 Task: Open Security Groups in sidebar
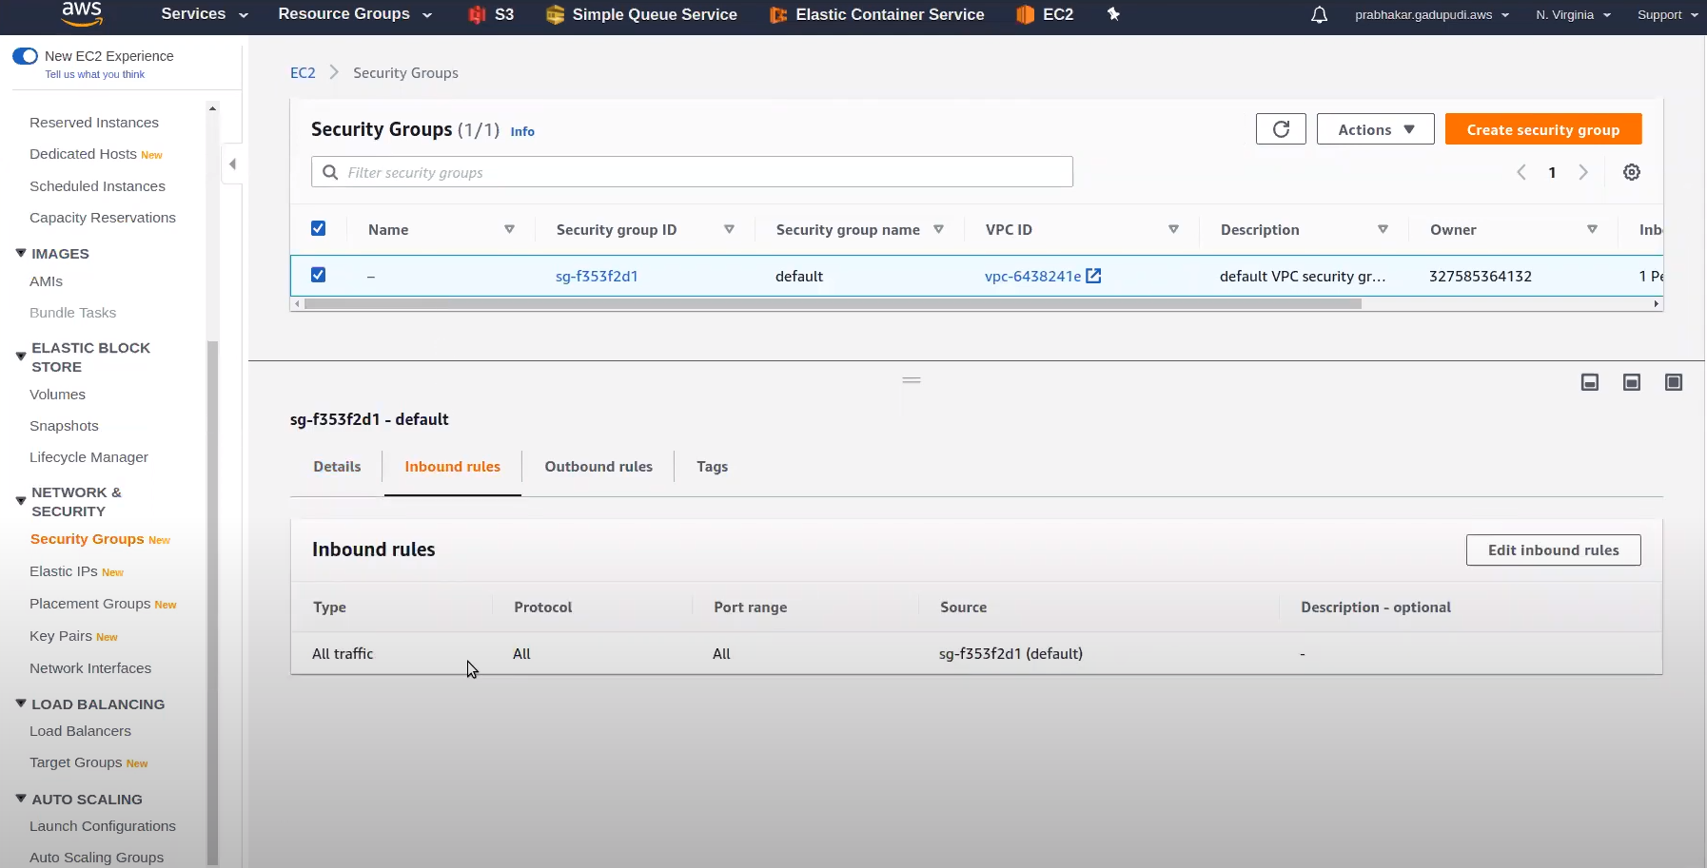87,539
